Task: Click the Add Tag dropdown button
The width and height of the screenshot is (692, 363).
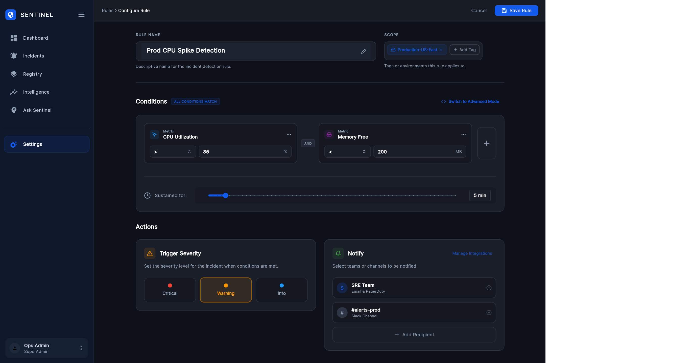Action: [x=464, y=50]
